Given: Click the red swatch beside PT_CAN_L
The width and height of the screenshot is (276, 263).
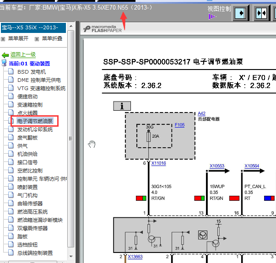Looking at the screenshot, I should click(x=234, y=199).
